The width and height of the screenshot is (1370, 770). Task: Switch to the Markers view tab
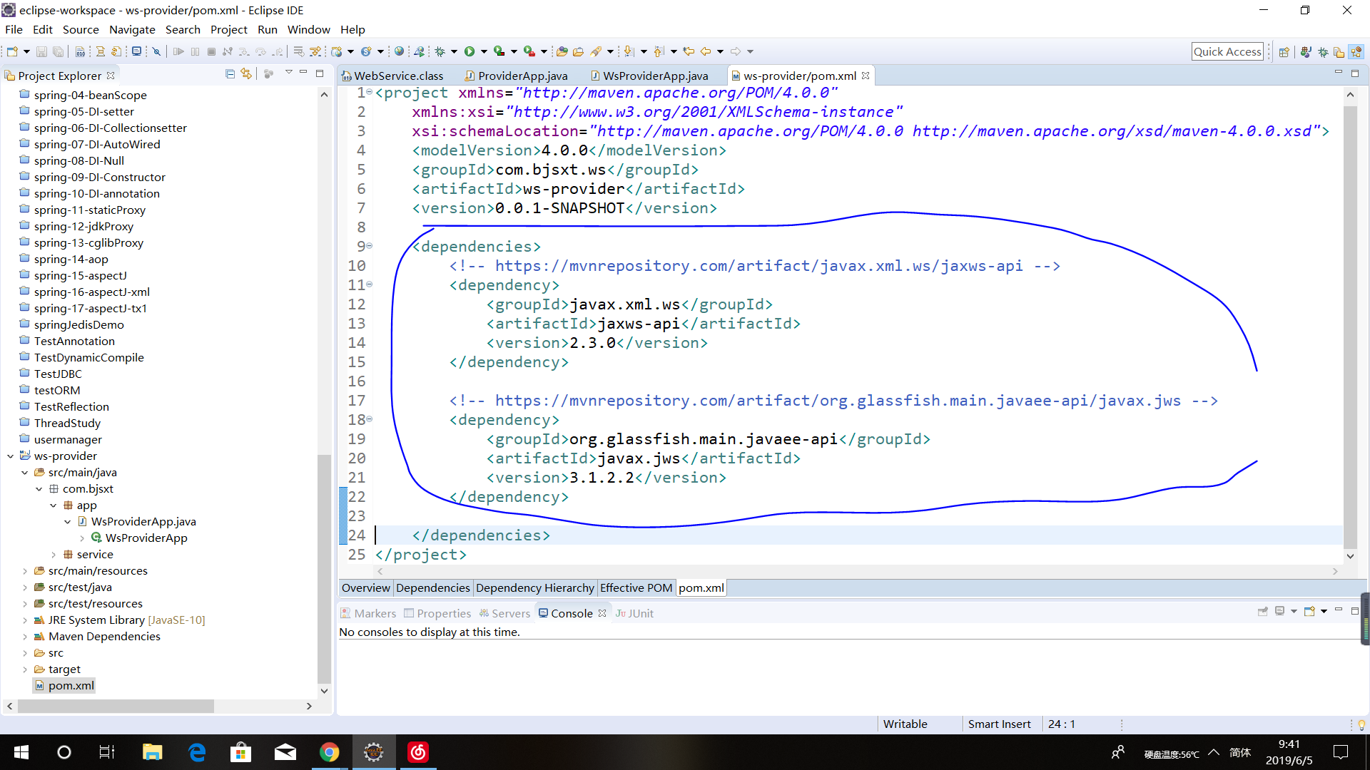click(x=368, y=613)
